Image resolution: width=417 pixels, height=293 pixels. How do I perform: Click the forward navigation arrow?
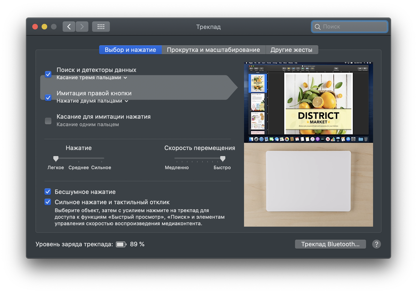click(82, 26)
